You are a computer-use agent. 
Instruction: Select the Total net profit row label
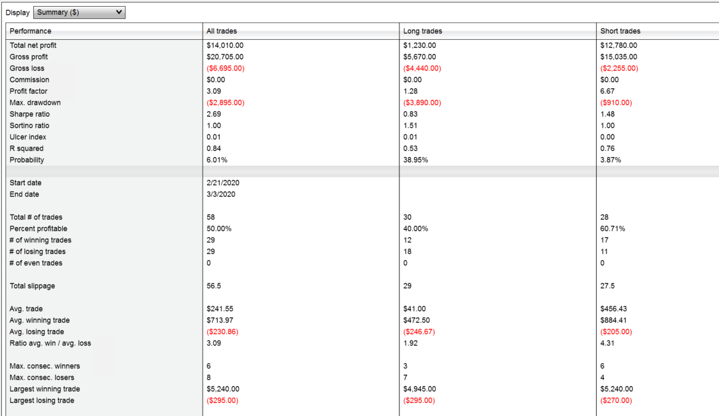33,45
